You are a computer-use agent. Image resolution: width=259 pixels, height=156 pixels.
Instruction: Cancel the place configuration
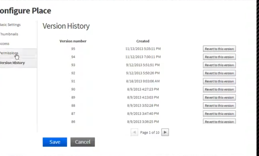point(83,142)
